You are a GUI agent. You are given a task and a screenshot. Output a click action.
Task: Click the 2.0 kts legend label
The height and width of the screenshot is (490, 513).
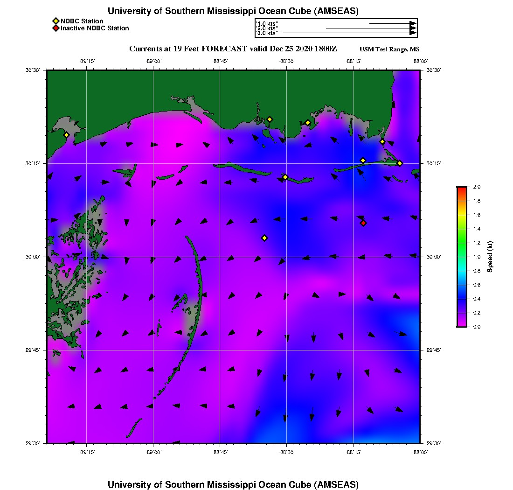(268, 28)
